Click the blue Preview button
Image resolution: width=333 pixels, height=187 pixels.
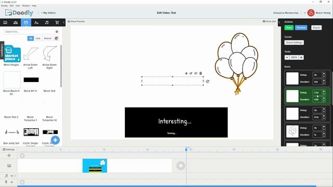click(x=301, y=28)
